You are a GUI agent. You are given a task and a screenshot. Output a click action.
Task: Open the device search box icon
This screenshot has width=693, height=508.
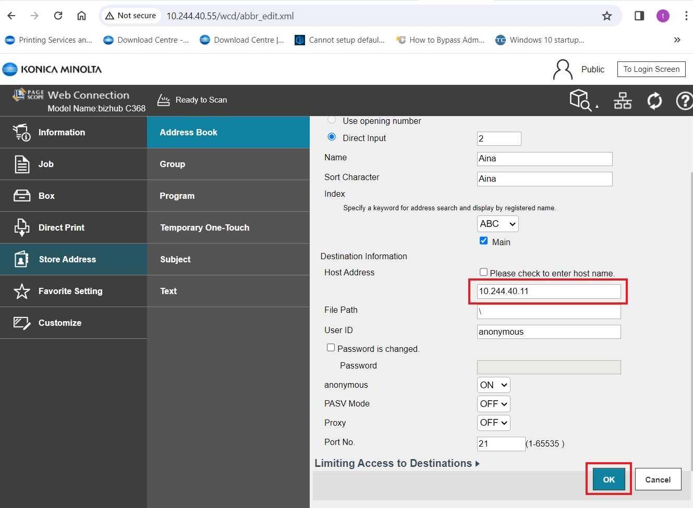click(x=580, y=99)
